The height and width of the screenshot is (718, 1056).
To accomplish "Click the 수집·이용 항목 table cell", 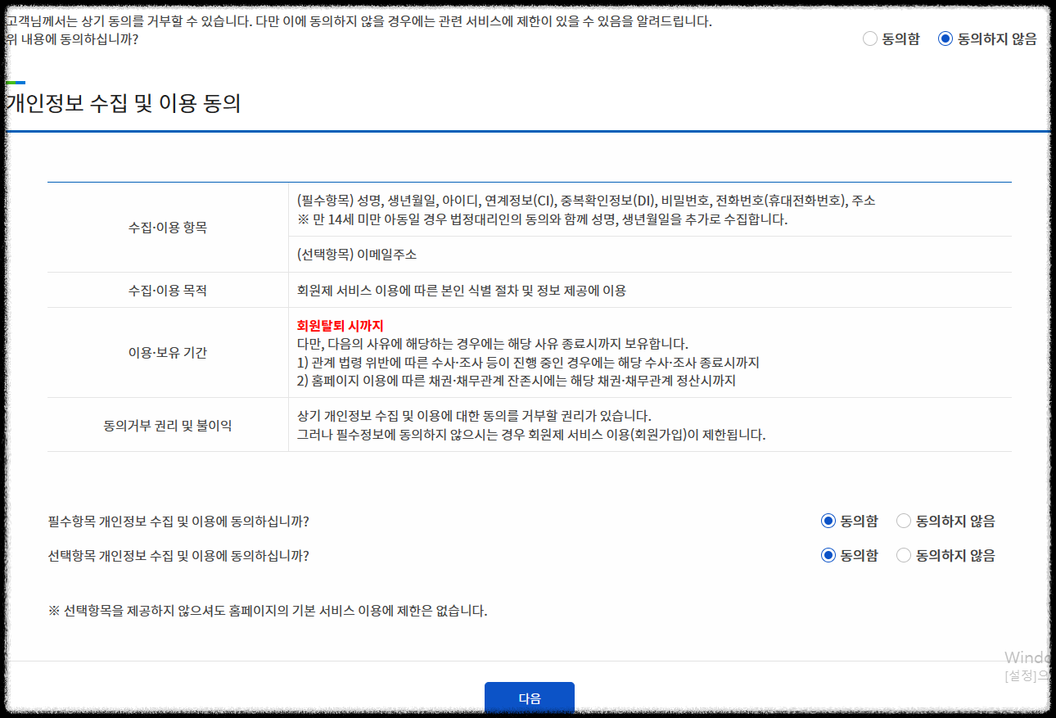I will pyautogui.click(x=166, y=226).
